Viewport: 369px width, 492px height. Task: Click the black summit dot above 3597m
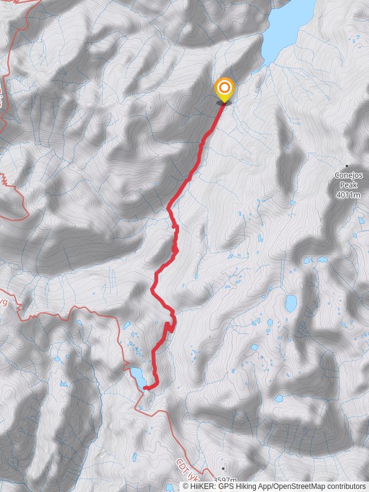[223, 469]
